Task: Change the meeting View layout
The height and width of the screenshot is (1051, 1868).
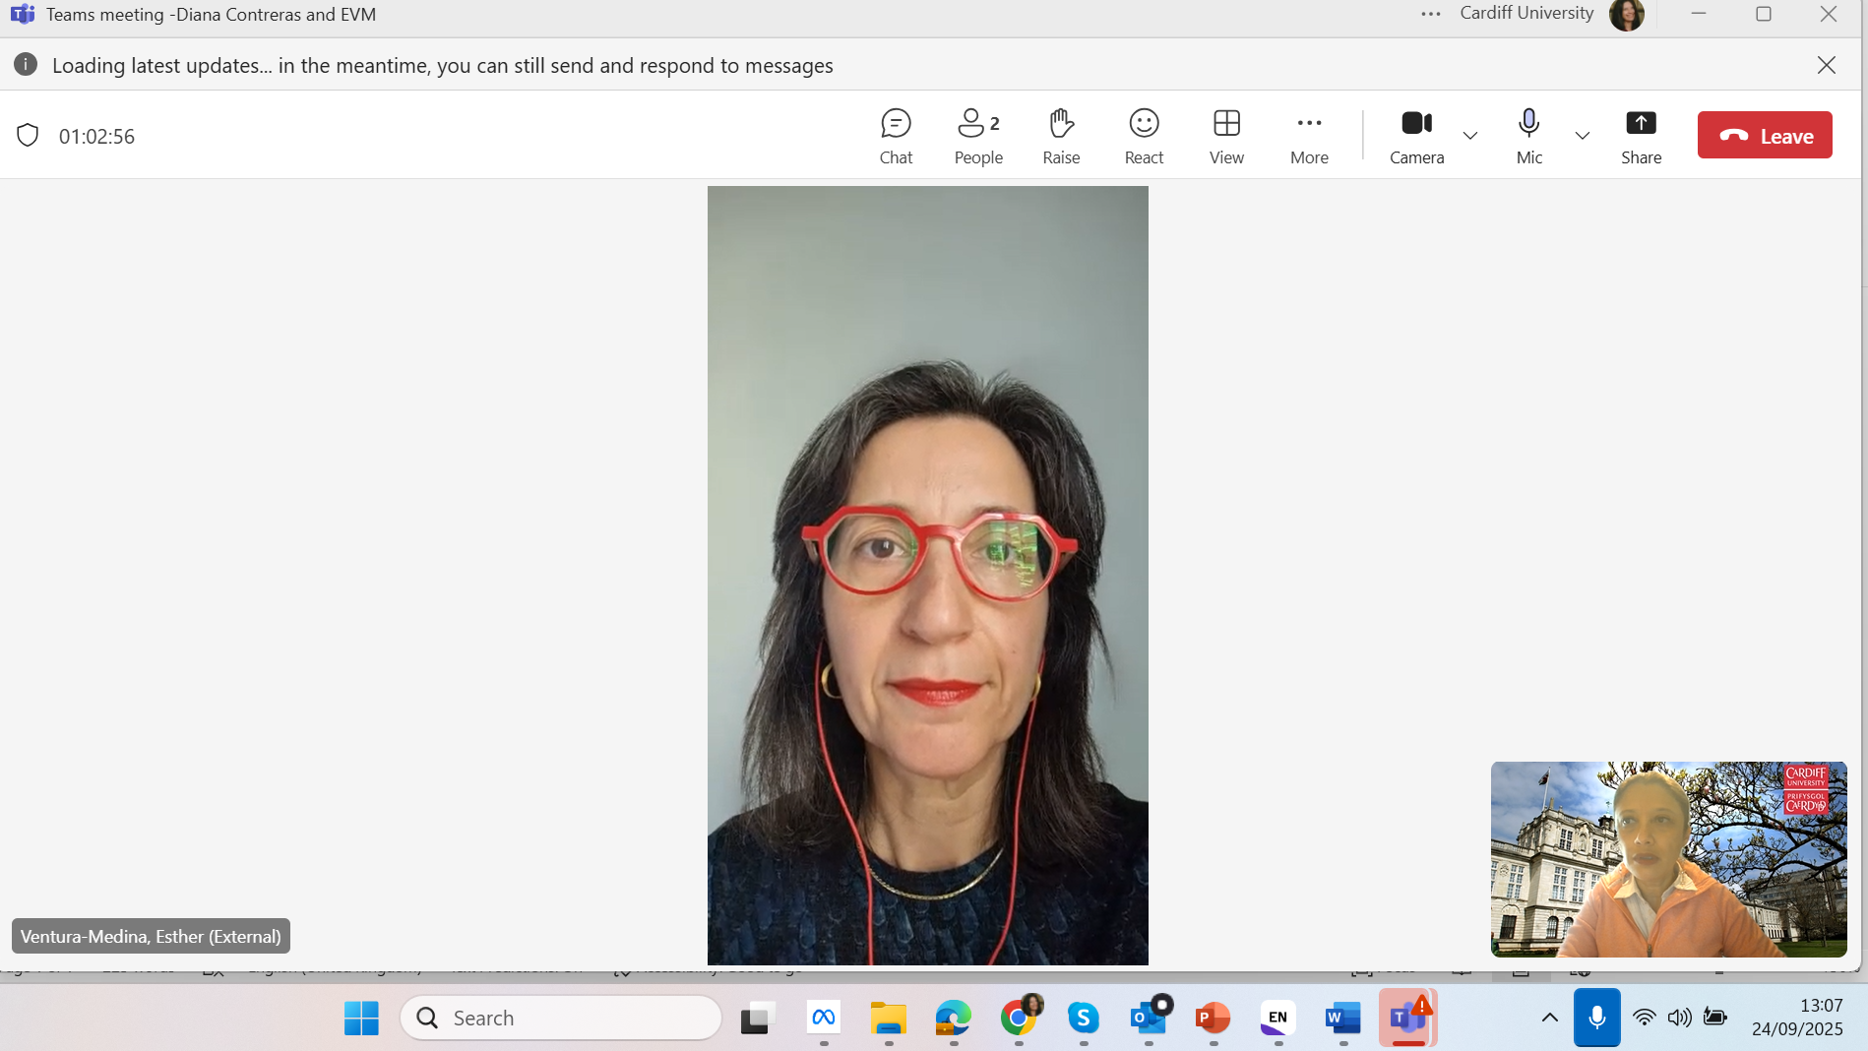Action: point(1226,136)
